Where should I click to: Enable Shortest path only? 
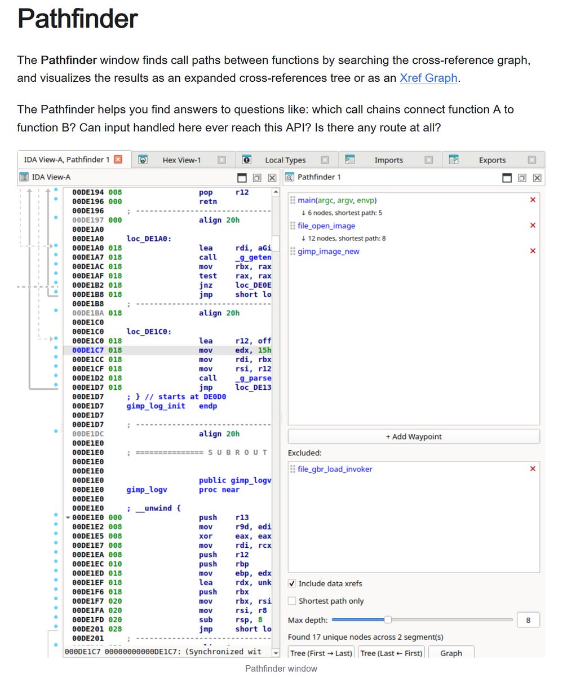pos(292,601)
